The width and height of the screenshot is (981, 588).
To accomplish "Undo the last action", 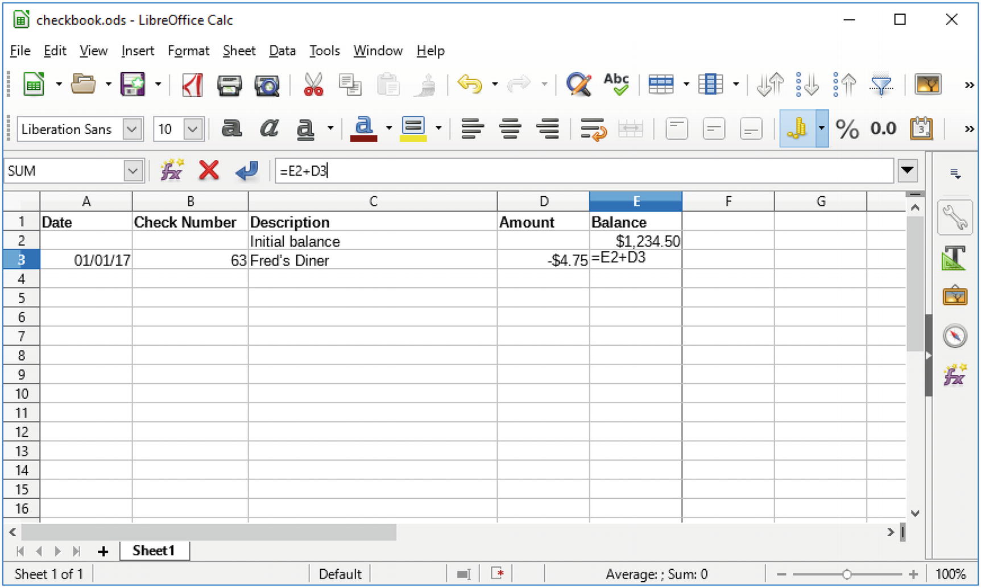I will pos(470,84).
